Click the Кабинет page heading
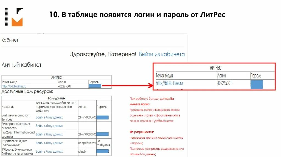281x157 pixels. (10, 40)
